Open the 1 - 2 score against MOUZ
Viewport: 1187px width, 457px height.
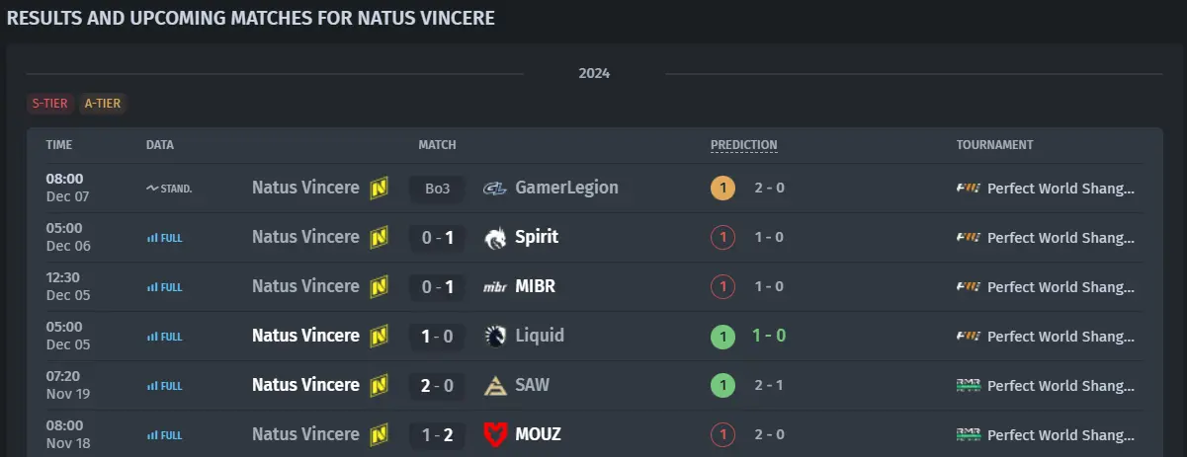click(437, 435)
